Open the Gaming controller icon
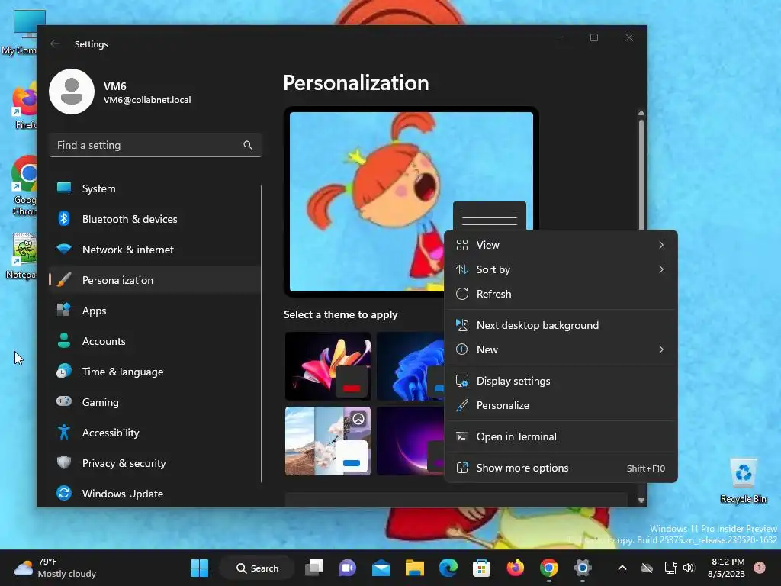The height and width of the screenshot is (586, 781). pyautogui.click(x=64, y=401)
